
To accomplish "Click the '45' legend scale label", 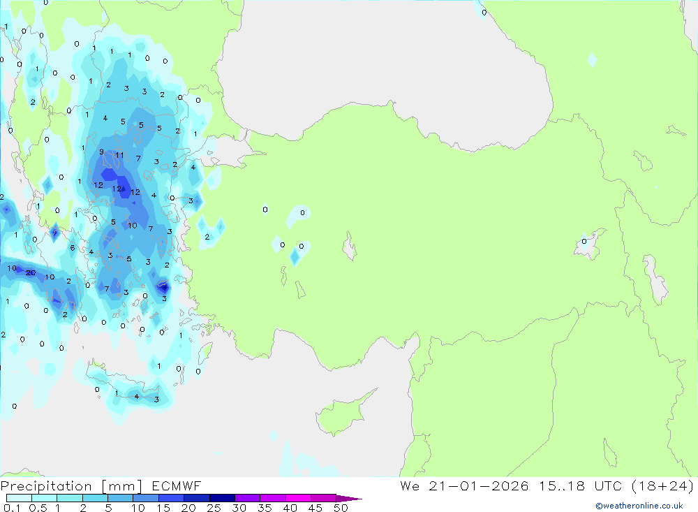I will tap(315, 508).
